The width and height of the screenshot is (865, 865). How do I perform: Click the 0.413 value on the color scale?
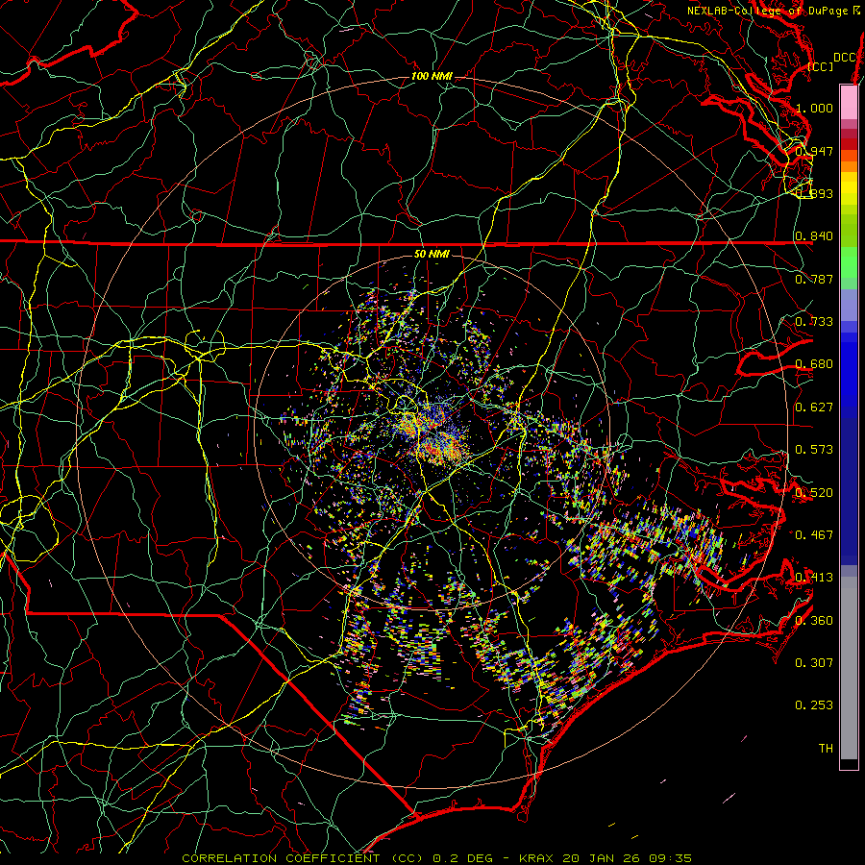(814, 578)
